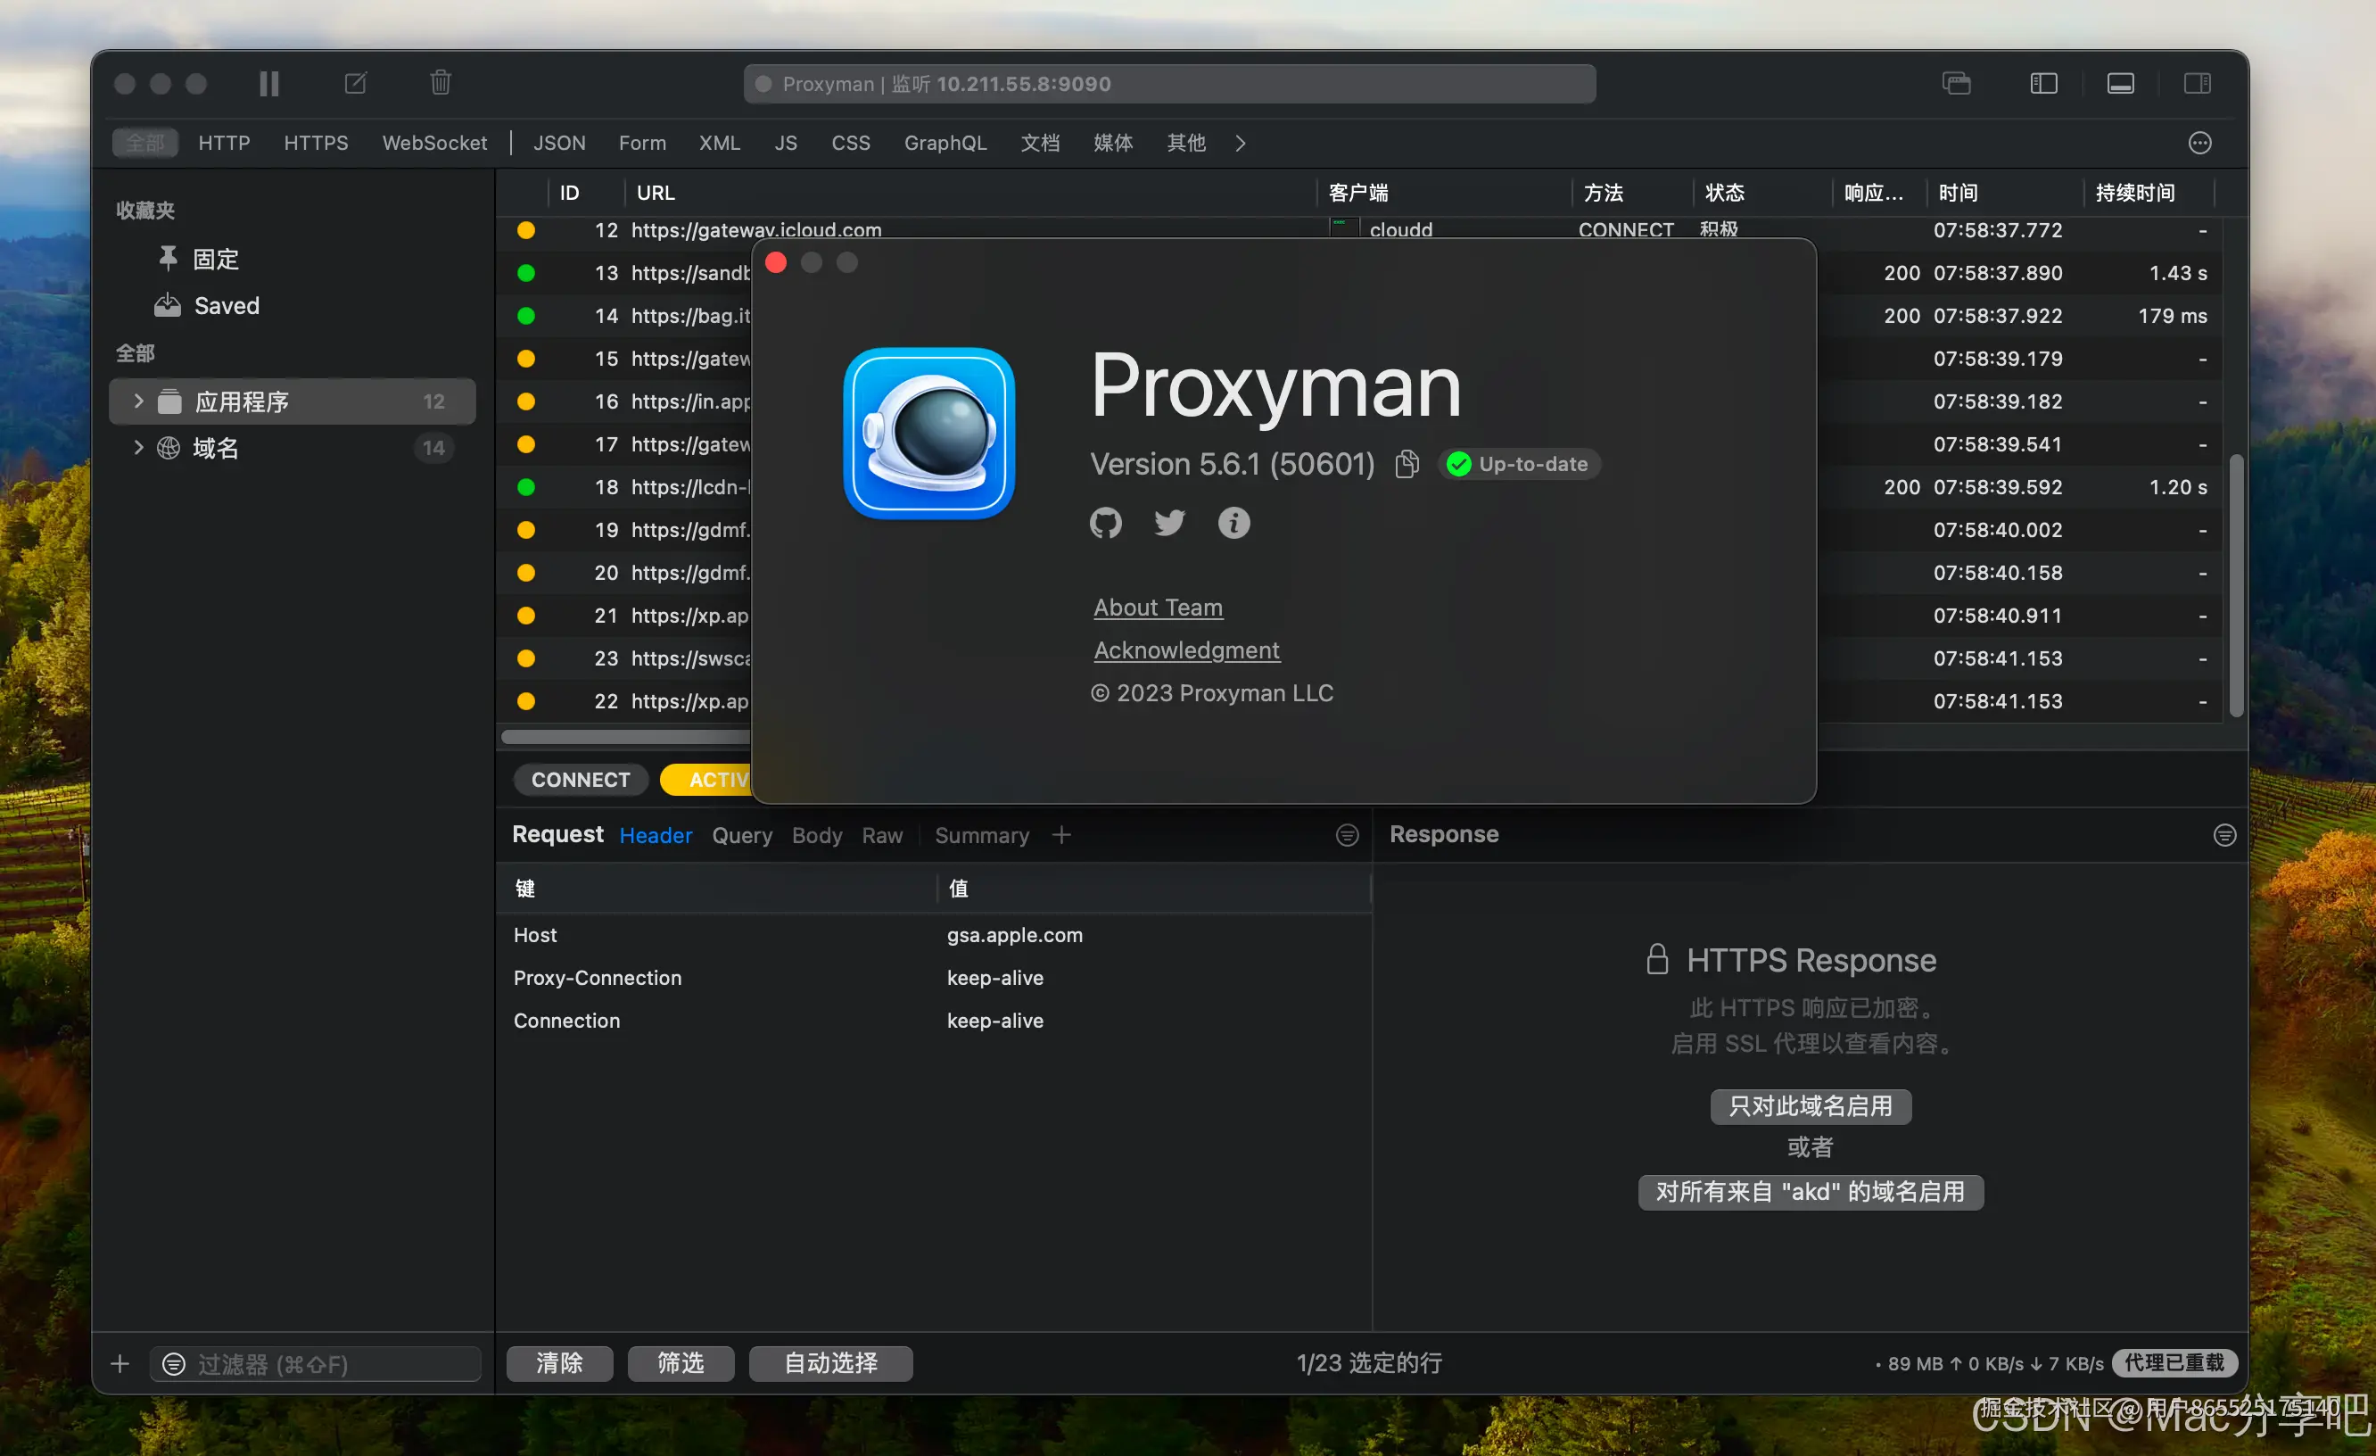This screenshot has width=2376, height=1456.
Task: Click the info icon beside Twitter
Action: click(x=1233, y=523)
